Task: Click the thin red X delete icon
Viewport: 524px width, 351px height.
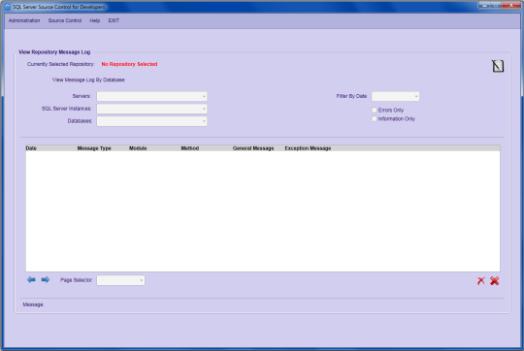Action: (481, 281)
